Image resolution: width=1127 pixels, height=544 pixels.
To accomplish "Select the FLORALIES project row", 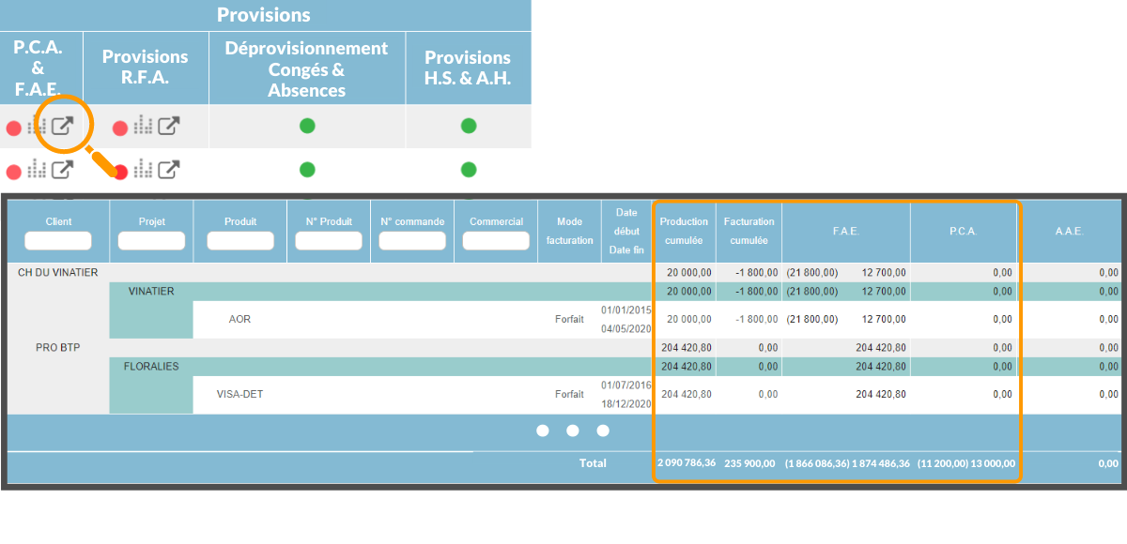I will pos(151,367).
